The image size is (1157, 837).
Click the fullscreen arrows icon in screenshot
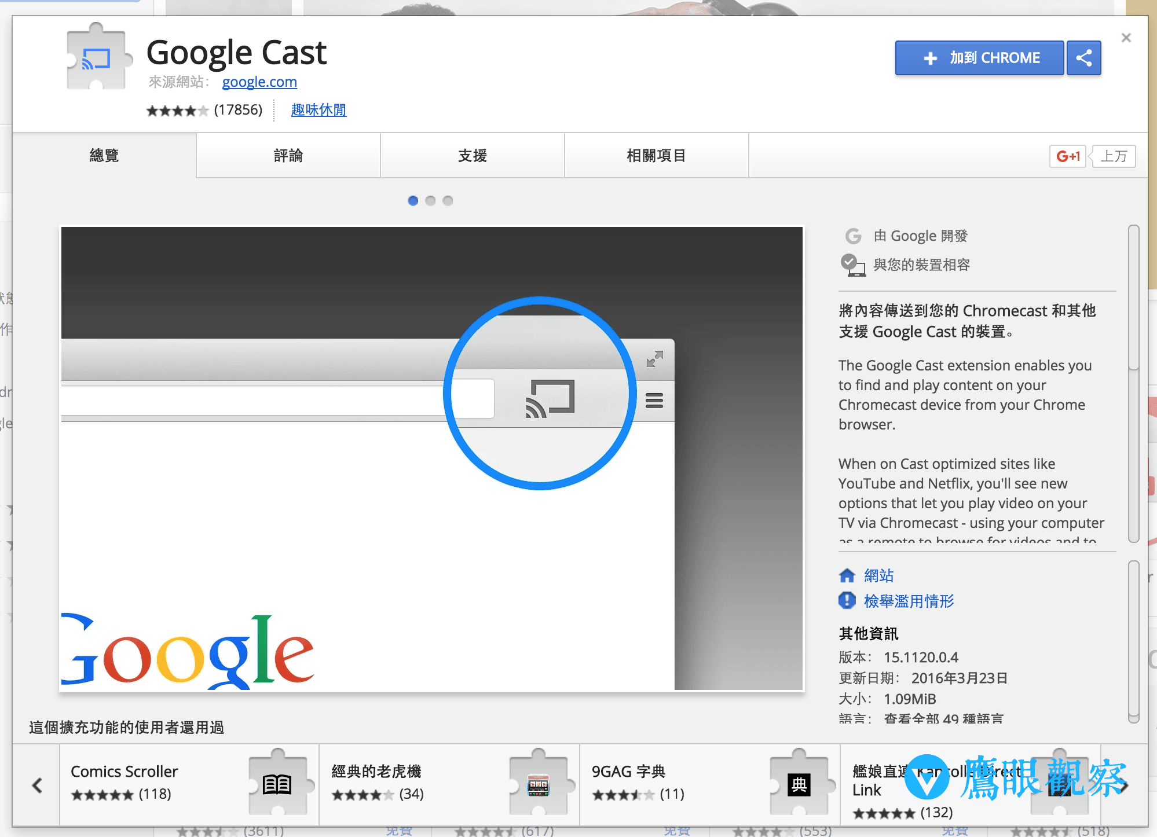pos(655,359)
